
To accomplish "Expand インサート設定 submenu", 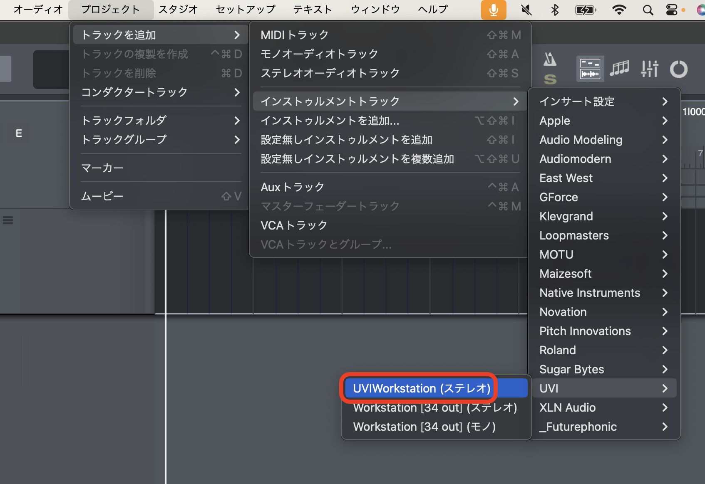I will click(604, 101).
